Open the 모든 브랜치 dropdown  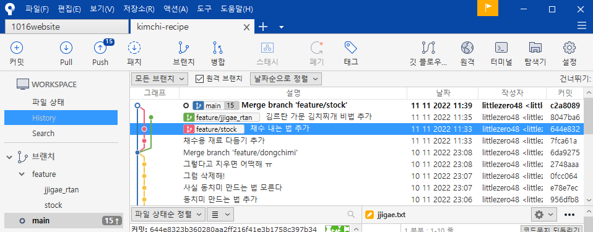(x=159, y=79)
